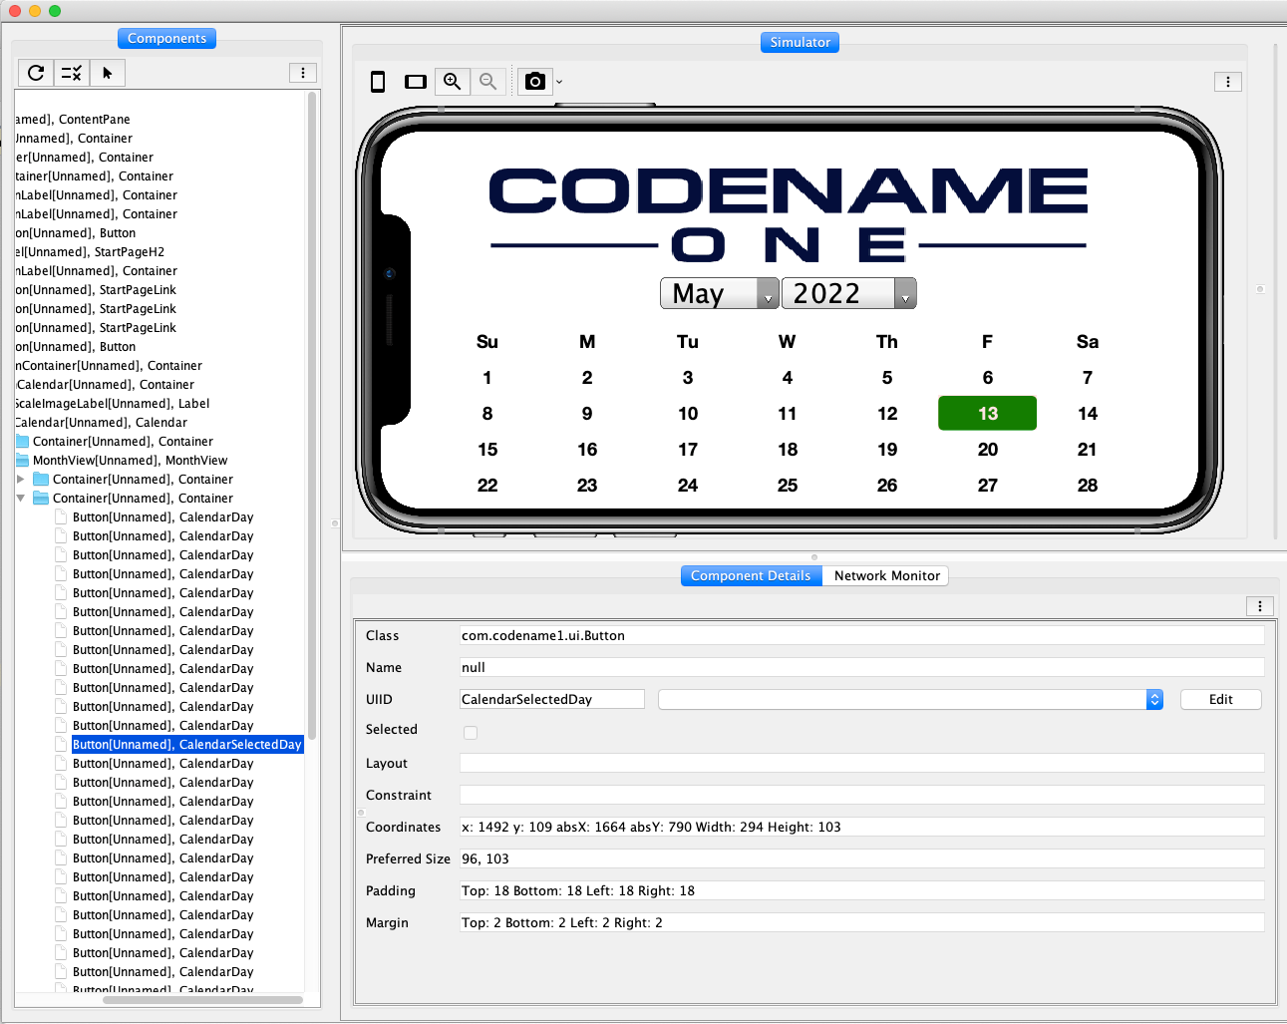Open the May month picker

coord(719,294)
